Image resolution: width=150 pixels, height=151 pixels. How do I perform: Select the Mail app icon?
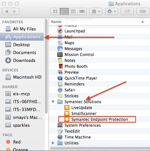click(x=60, y=37)
